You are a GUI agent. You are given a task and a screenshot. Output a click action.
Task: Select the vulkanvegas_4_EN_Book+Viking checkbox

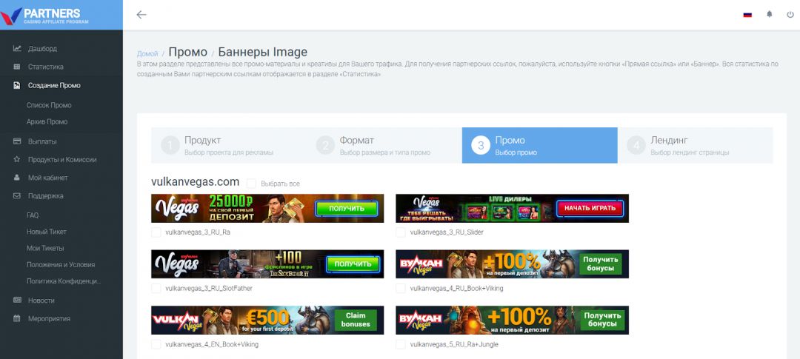(156, 344)
